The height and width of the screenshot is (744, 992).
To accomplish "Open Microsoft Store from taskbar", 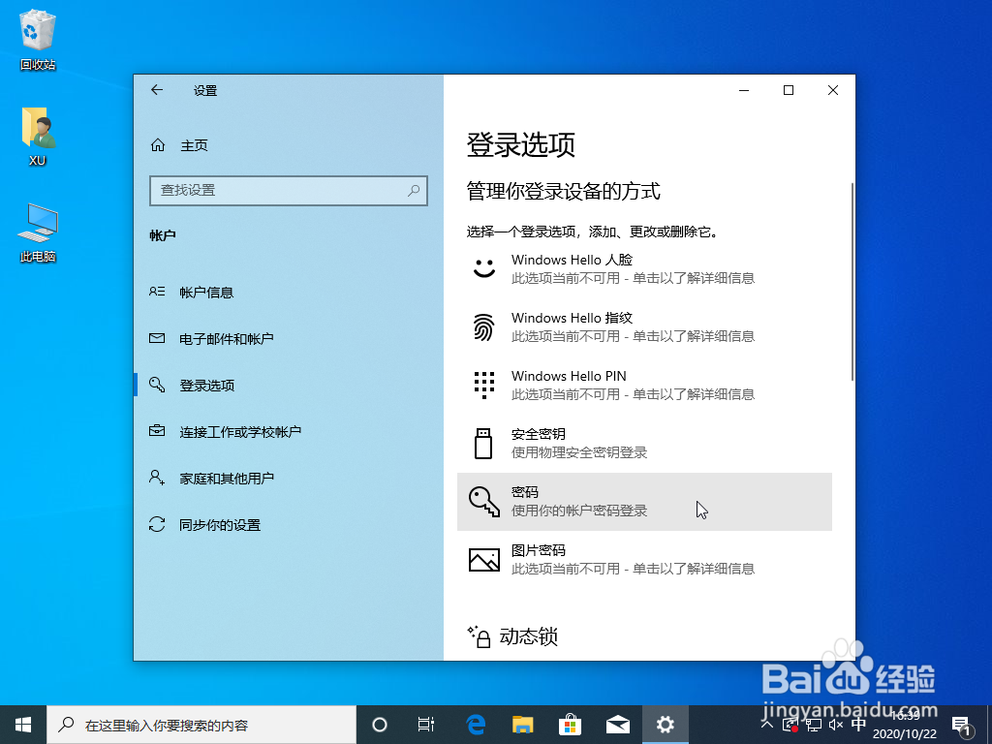I will pyautogui.click(x=570, y=725).
